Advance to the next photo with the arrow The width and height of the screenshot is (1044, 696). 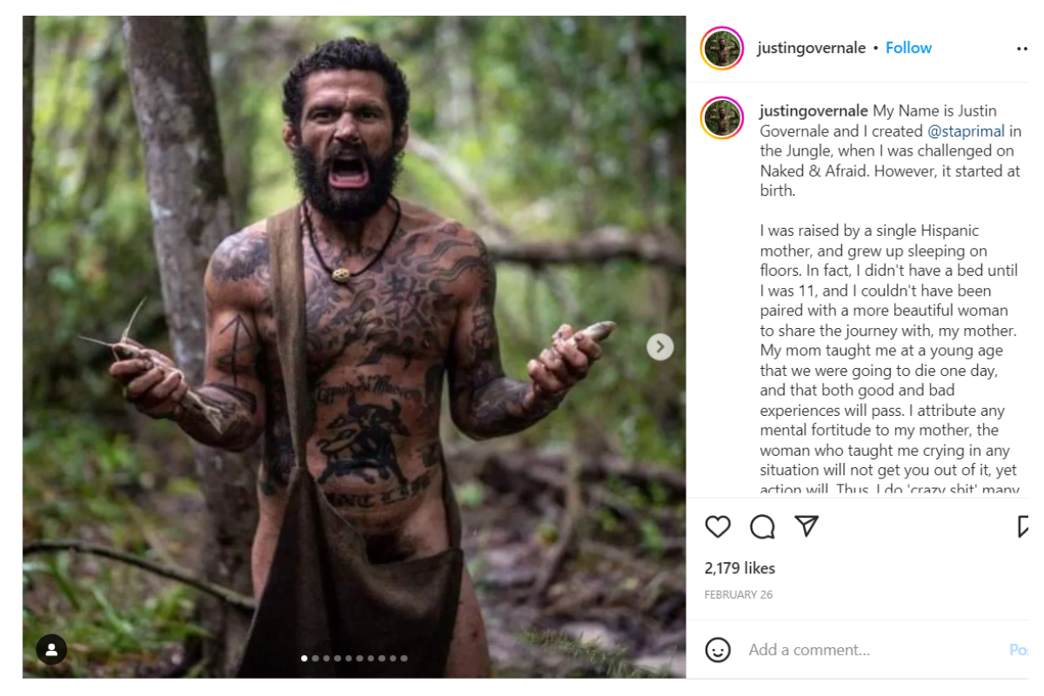[x=659, y=347]
